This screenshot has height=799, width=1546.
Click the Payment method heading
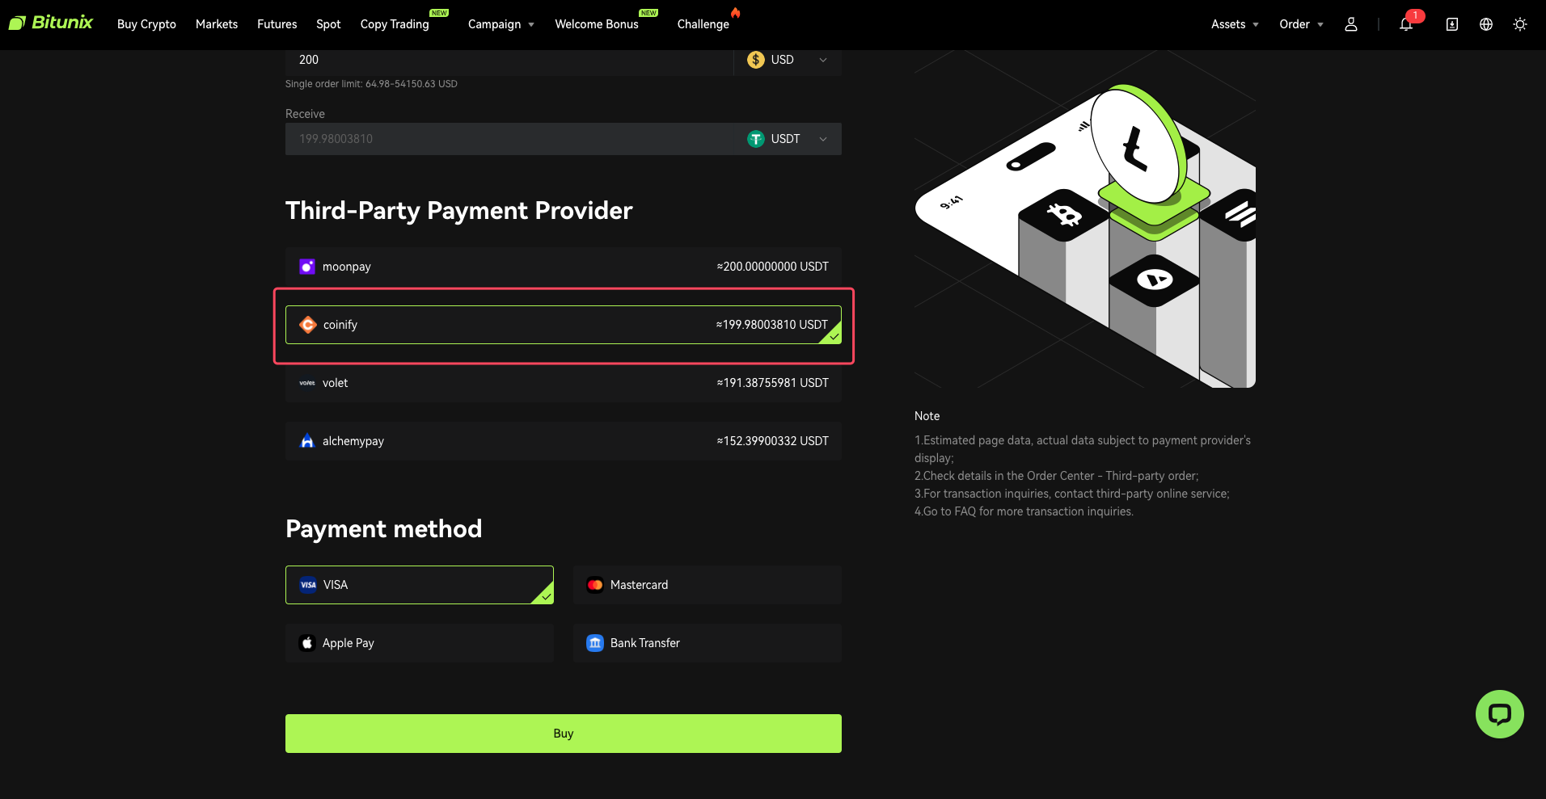(x=383, y=528)
